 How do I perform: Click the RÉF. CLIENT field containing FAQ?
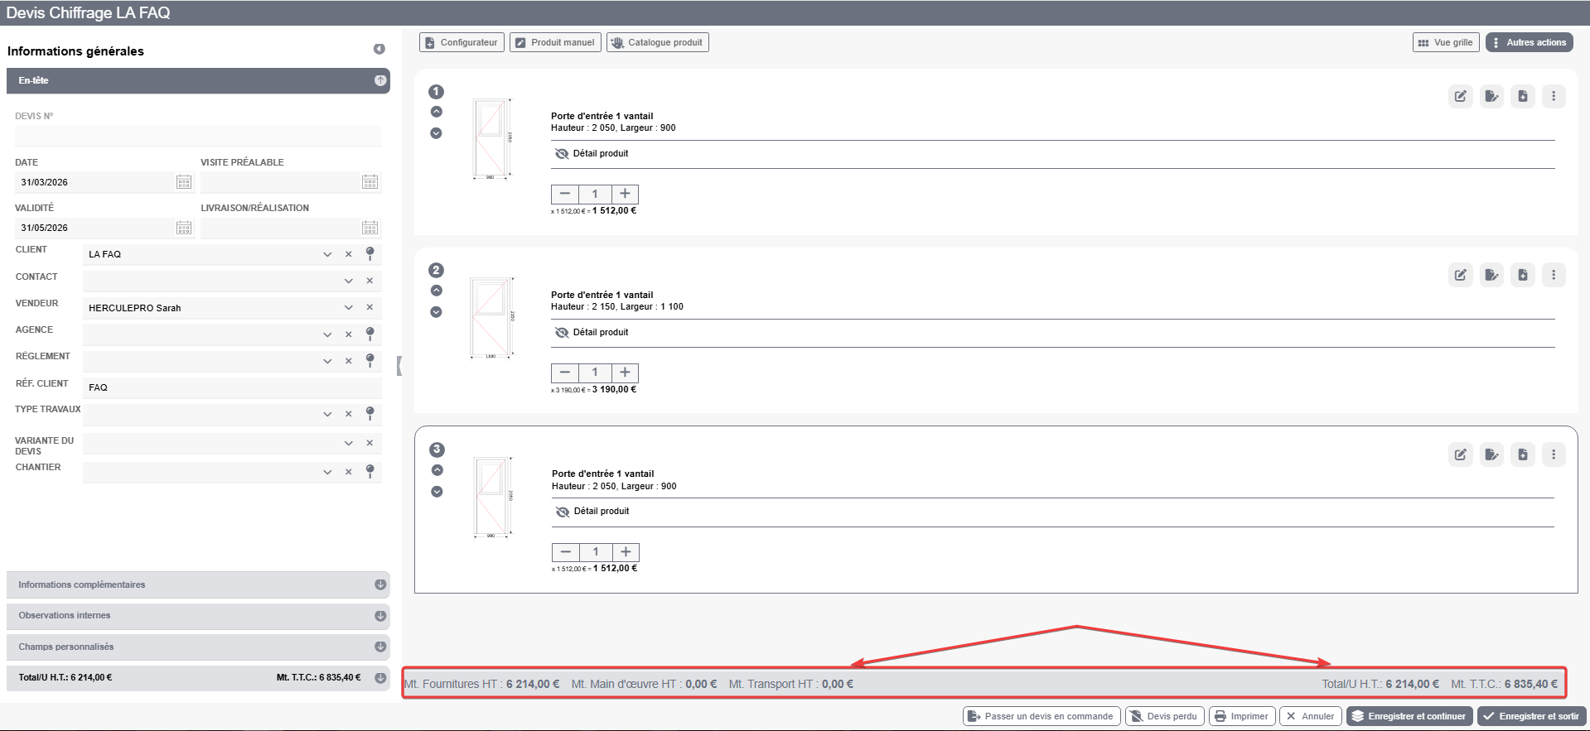point(232,387)
